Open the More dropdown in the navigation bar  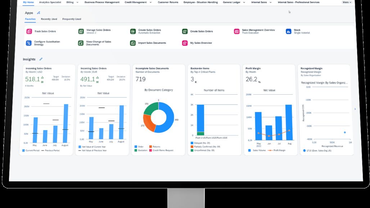347,3
